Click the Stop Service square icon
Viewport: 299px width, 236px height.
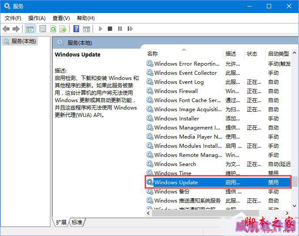pos(110,29)
